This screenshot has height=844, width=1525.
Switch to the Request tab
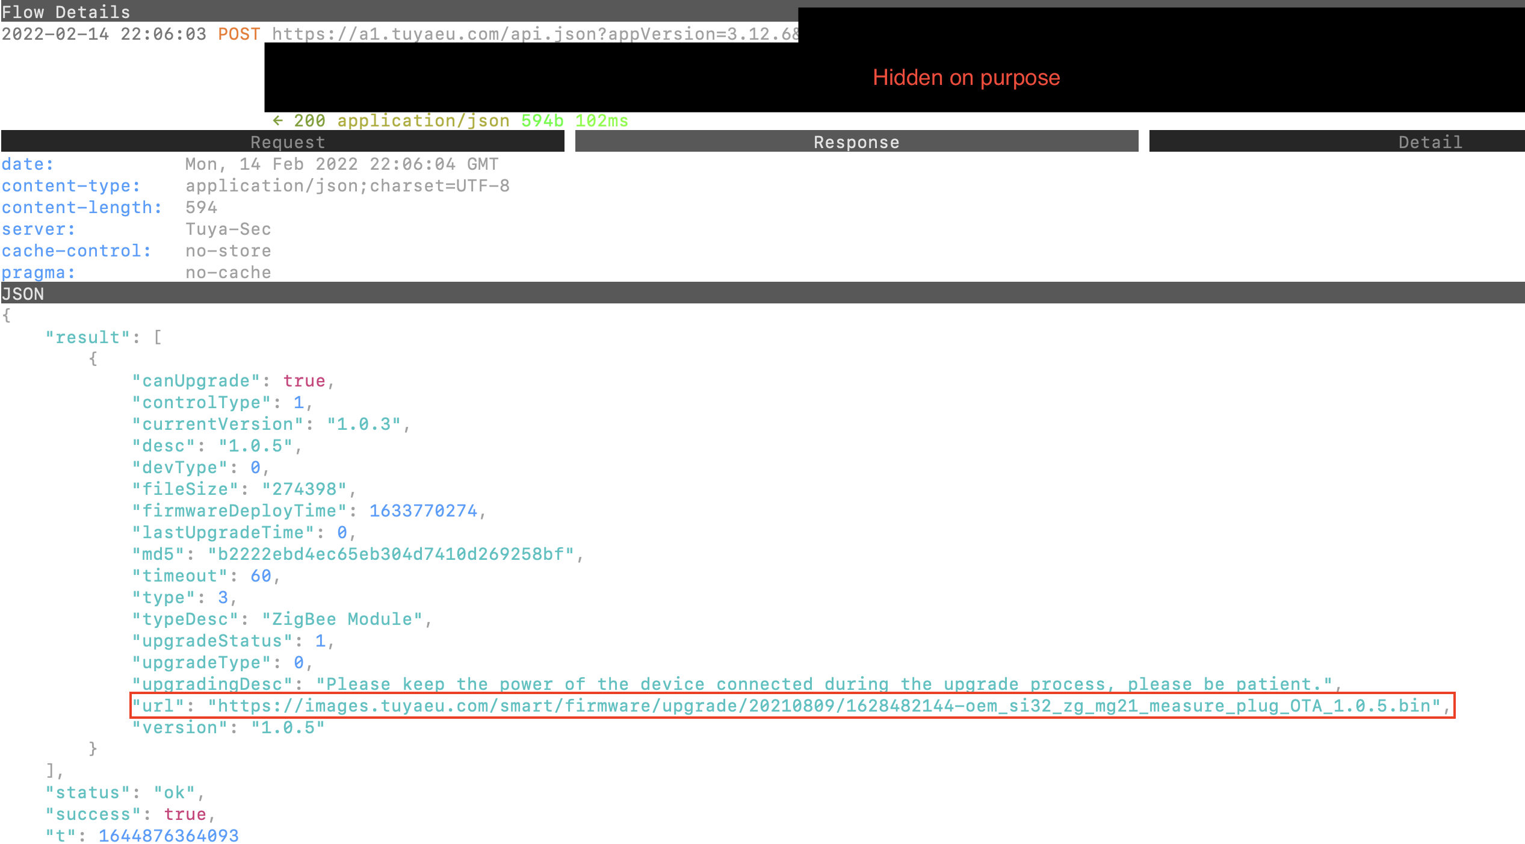click(x=283, y=141)
